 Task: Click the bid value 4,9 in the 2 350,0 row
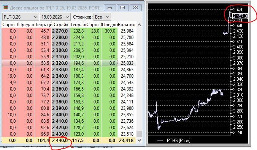[13, 83]
